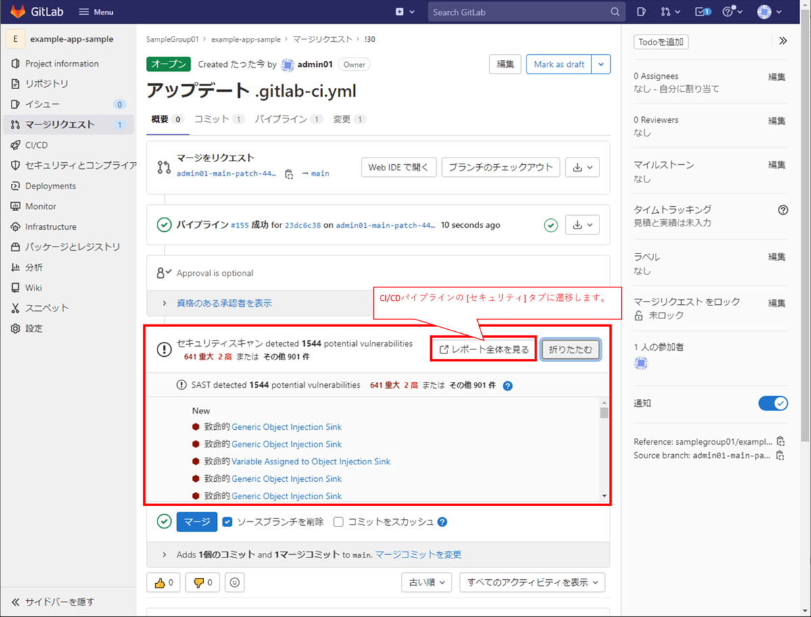Click ブランチのチェックアウト button
The height and width of the screenshot is (617, 811).
(x=501, y=168)
